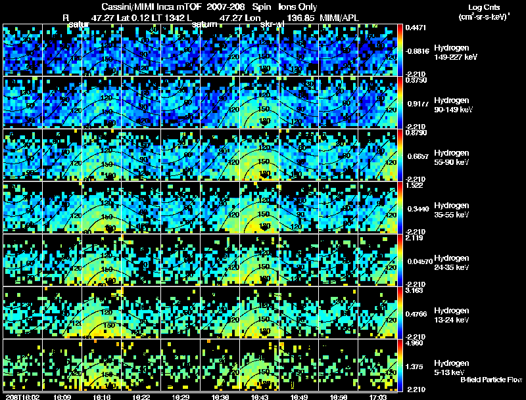Click the color bar beside Hydrogen 149-227 keV
The height and width of the screenshot is (400, 526).
pyautogui.click(x=400, y=50)
